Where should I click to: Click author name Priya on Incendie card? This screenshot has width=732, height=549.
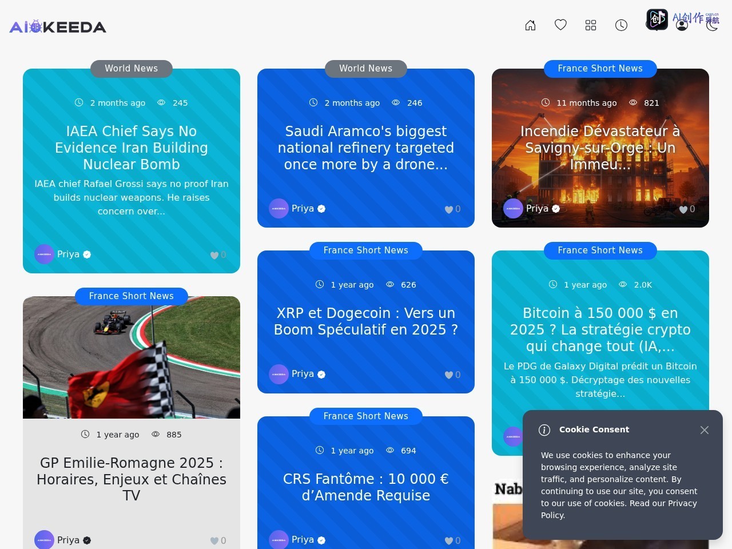click(x=537, y=209)
